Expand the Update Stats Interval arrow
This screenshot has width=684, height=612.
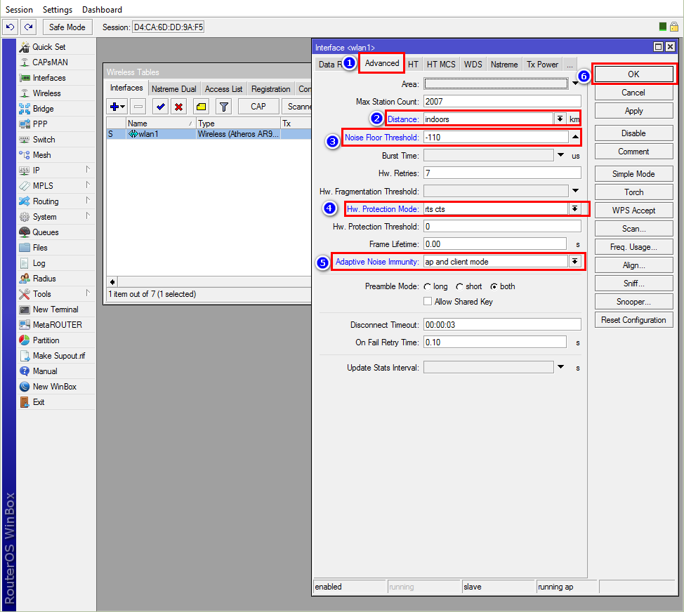[561, 368]
